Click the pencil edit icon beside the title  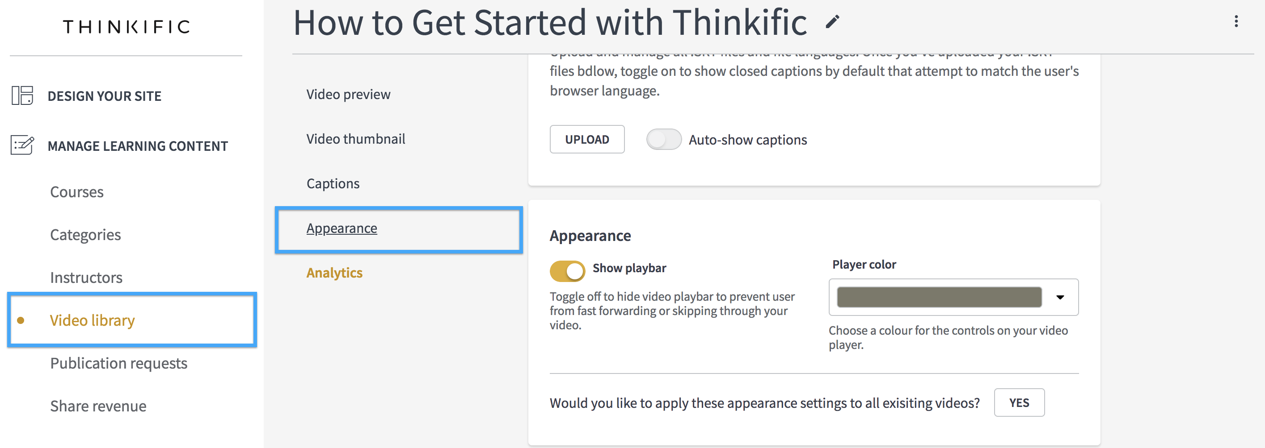(832, 21)
